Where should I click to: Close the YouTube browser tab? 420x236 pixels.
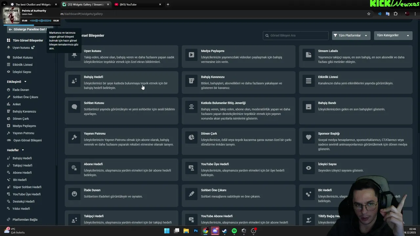[x=160, y=4]
